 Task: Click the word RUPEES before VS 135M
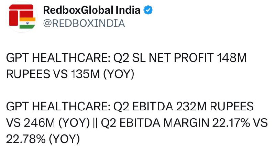point(28,74)
